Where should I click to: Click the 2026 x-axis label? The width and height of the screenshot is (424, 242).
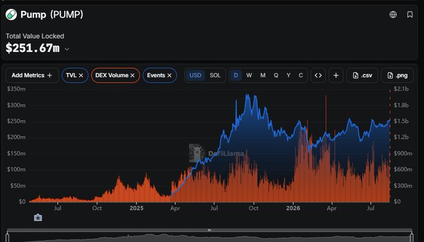(x=293, y=208)
